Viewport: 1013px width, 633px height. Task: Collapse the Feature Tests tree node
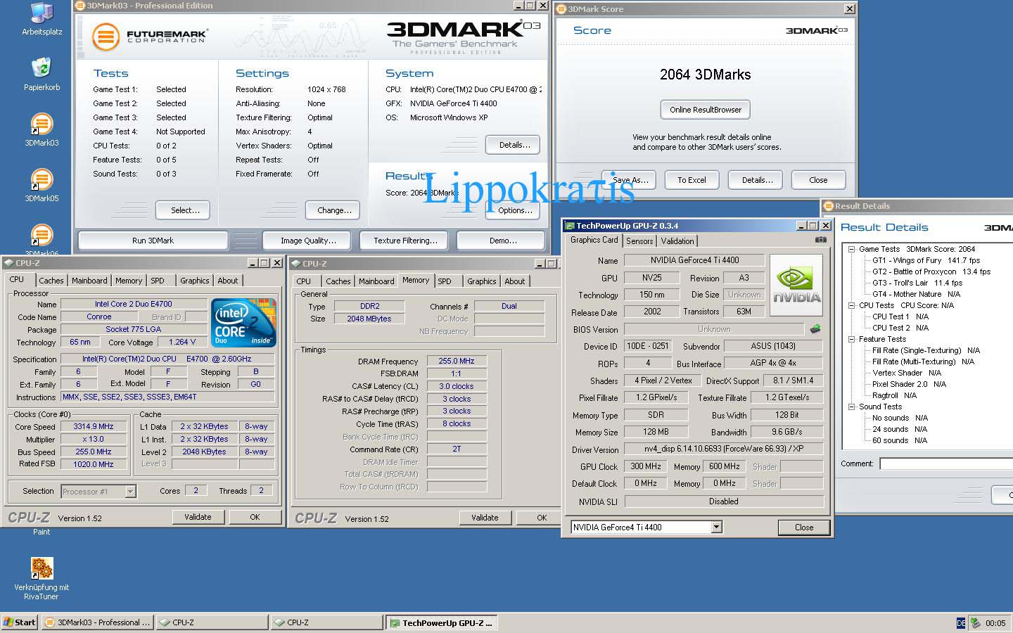tap(851, 339)
